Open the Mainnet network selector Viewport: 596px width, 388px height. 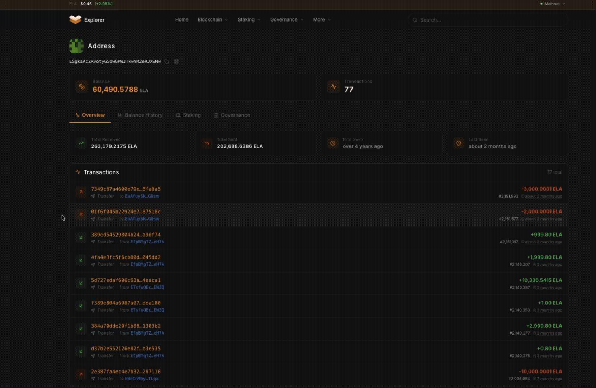coord(553,4)
